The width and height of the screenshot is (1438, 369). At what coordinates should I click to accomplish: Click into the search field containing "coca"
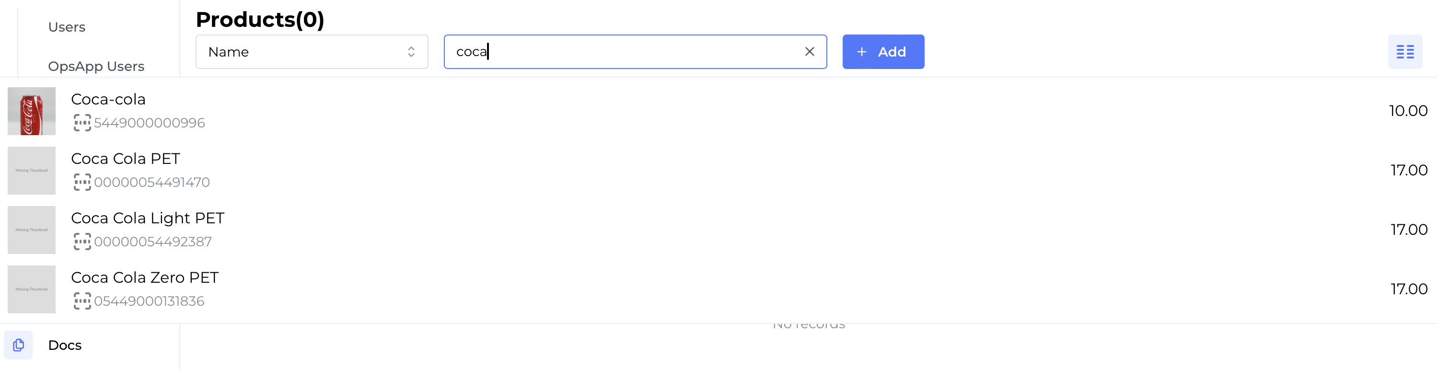click(x=625, y=52)
